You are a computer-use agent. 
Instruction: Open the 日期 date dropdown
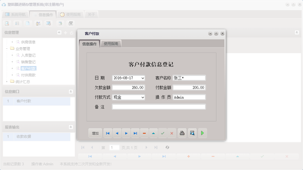click(143, 78)
